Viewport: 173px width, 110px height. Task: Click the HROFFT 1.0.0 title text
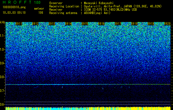click(x=22, y=2)
